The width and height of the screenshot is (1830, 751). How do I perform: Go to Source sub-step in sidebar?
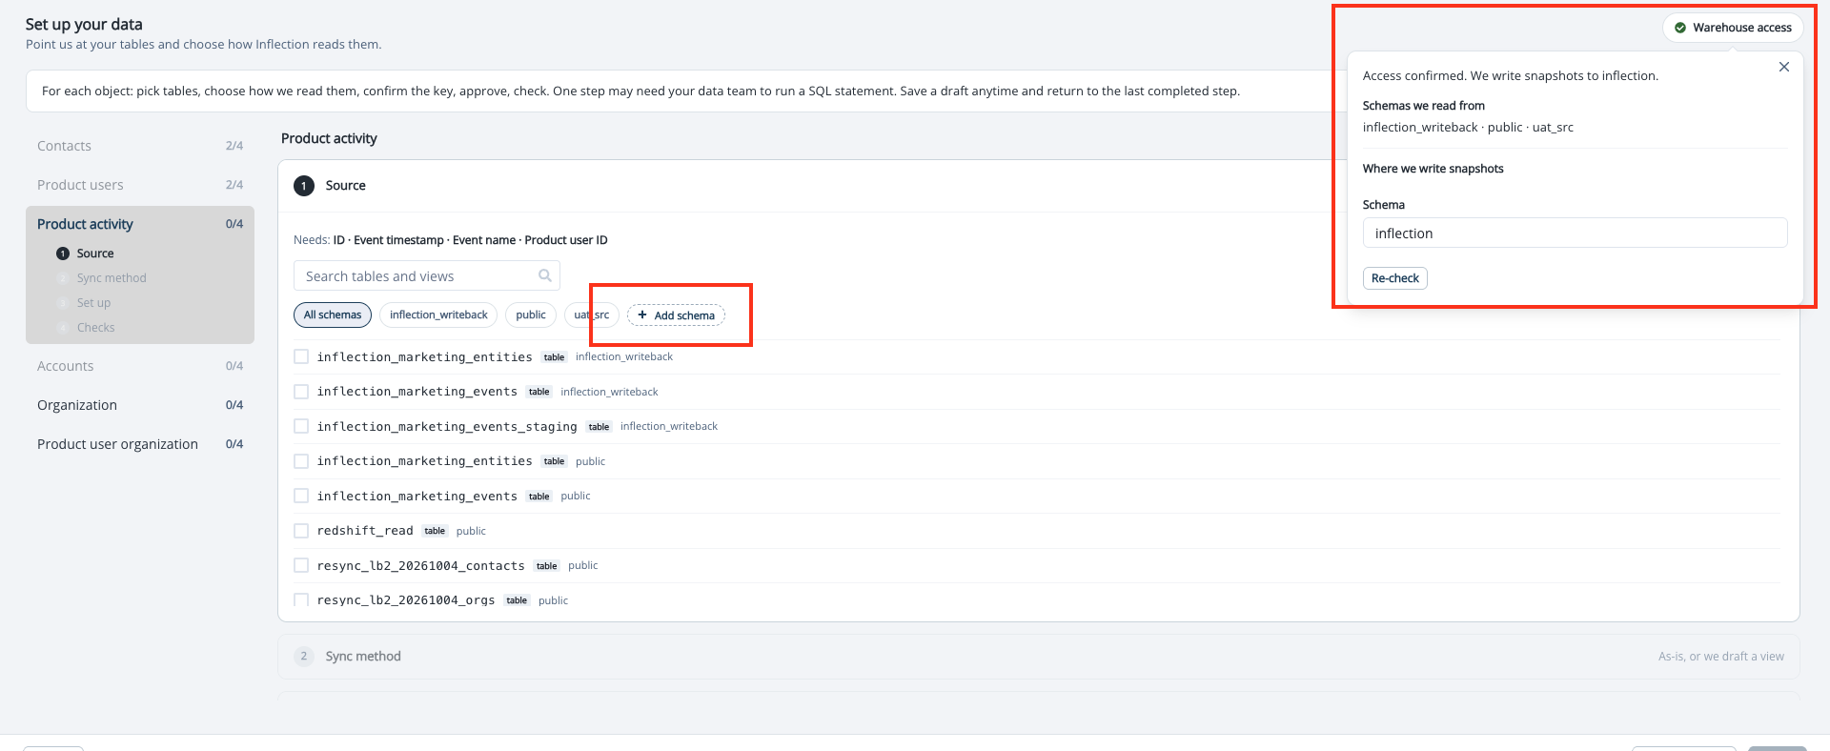pos(95,254)
